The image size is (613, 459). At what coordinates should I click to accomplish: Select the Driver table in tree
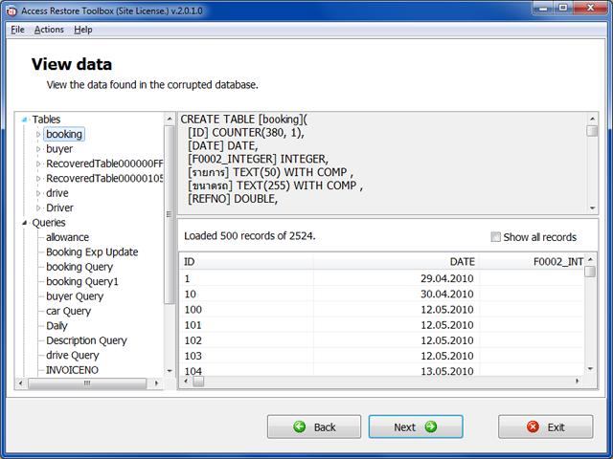[x=59, y=208]
